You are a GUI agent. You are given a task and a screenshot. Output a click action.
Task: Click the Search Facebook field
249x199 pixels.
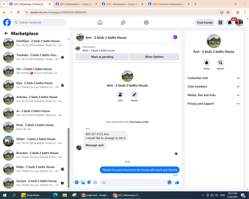(x=40, y=22)
